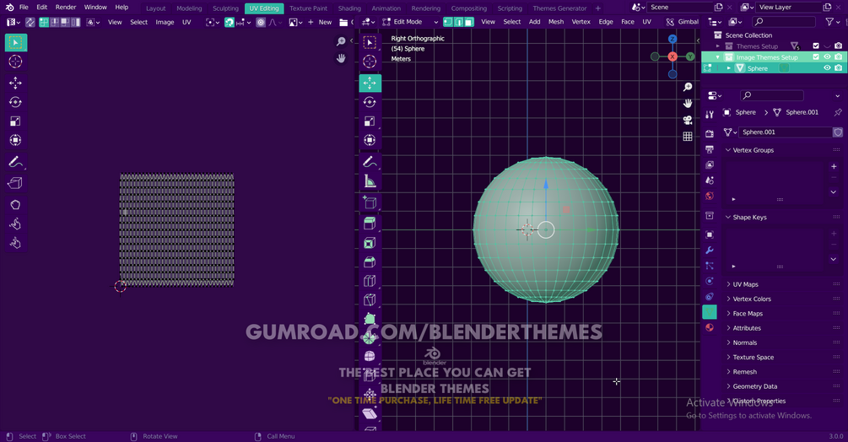Click the UV editor zoom magnifier icon
The width and height of the screenshot is (848, 442).
click(x=341, y=41)
